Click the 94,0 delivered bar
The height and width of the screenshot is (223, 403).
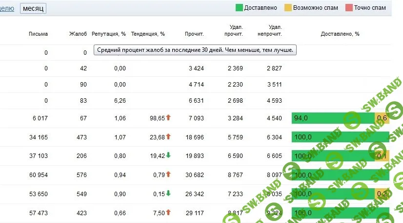tap(333, 118)
